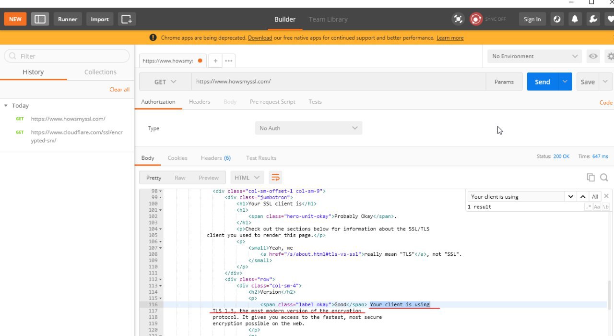Click the notifications bell icon
Screen dimensions: 614x336
(574, 19)
